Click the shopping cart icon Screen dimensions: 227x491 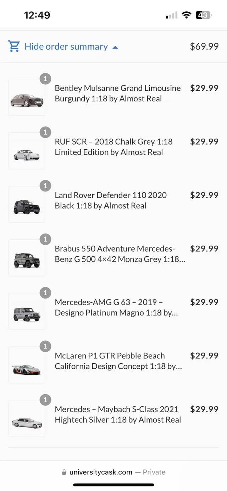pos(14,46)
